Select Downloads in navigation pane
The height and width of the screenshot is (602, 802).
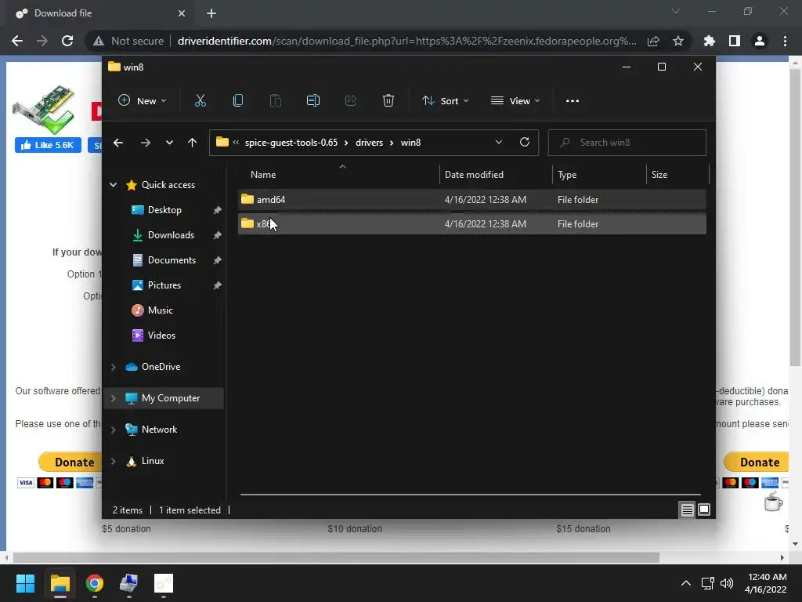coord(171,235)
